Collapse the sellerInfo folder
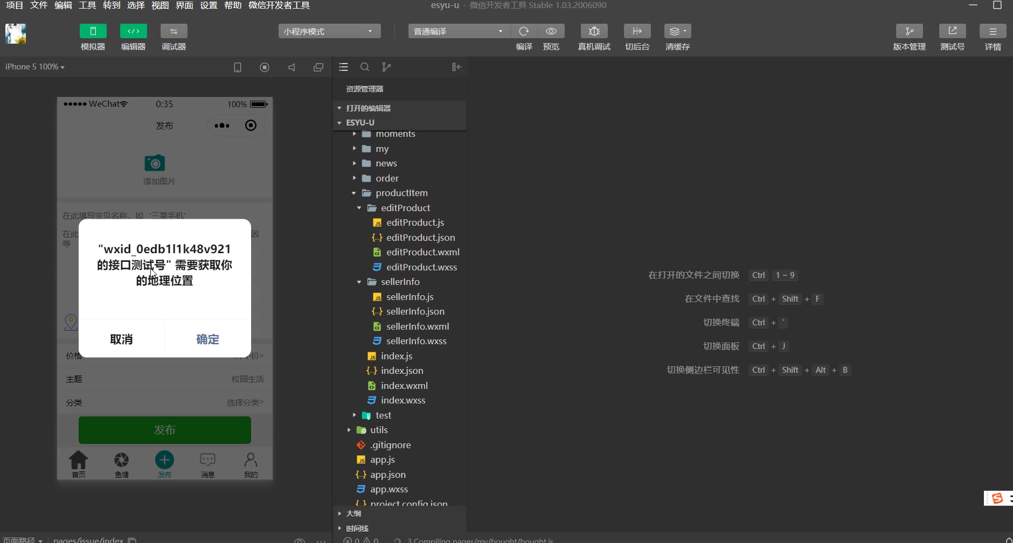Viewport: 1013px width, 543px height. pos(399,282)
